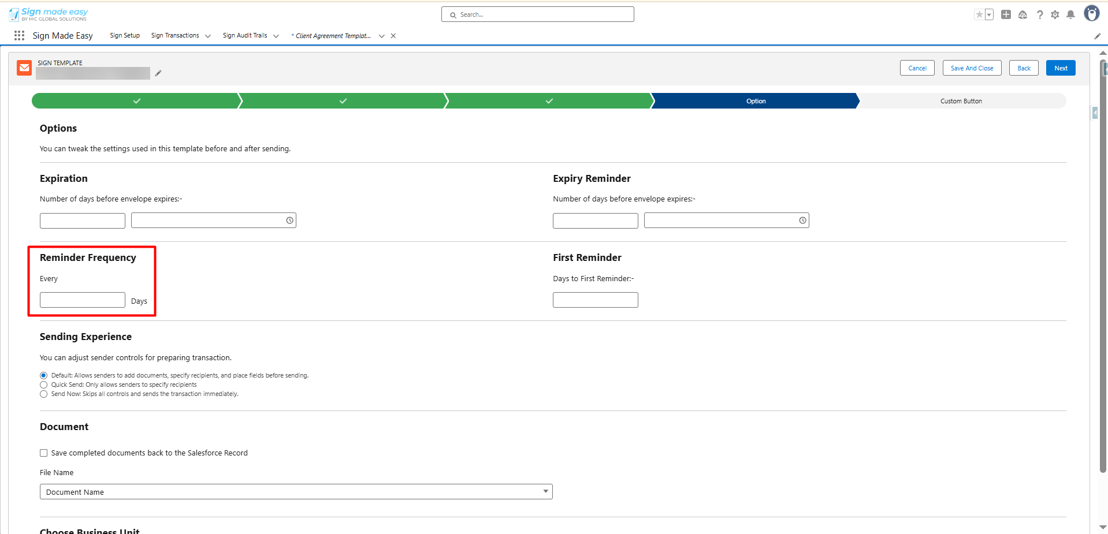Open the user profile avatar
This screenshot has width=1108, height=534.
click(1091, 13)
